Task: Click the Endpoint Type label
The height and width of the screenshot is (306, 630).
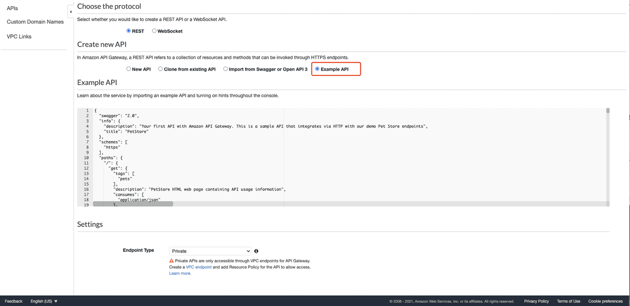Action: pyautogui.click(x=138, y=250)
